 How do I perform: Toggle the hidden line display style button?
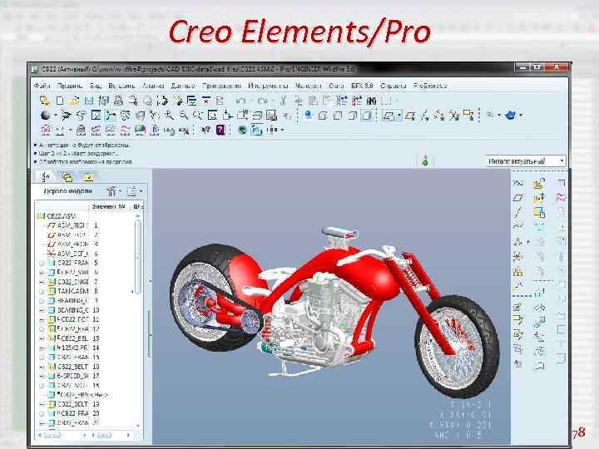[337, 115]
